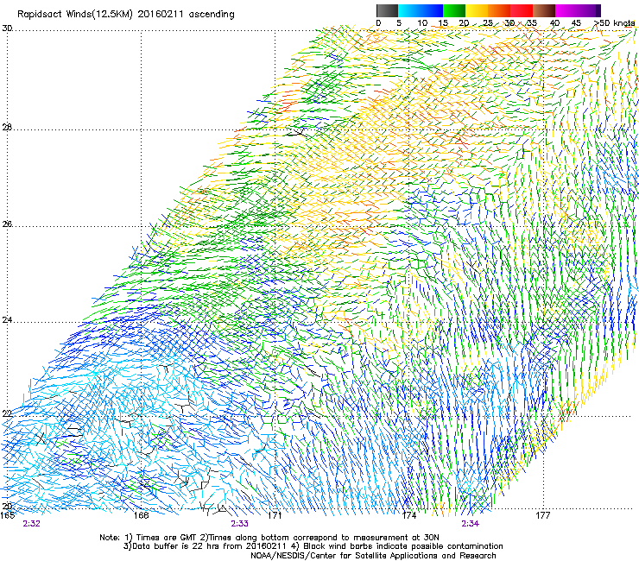This screenshot has height=561, width=639.
Task: Click the green 15–20 knots legend segment
Action: [454, 10]
